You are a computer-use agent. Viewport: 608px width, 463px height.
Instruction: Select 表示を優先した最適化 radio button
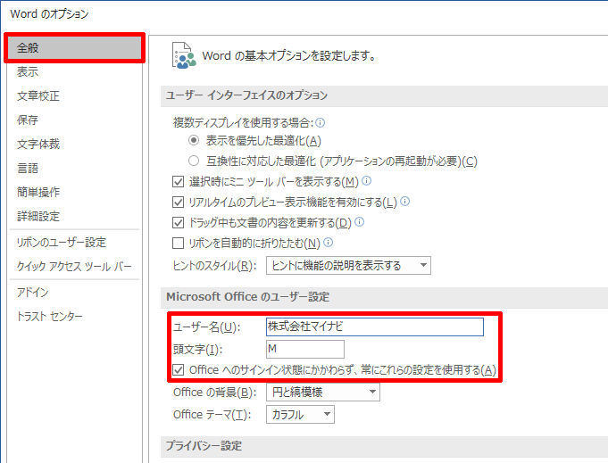click(194, 140)
